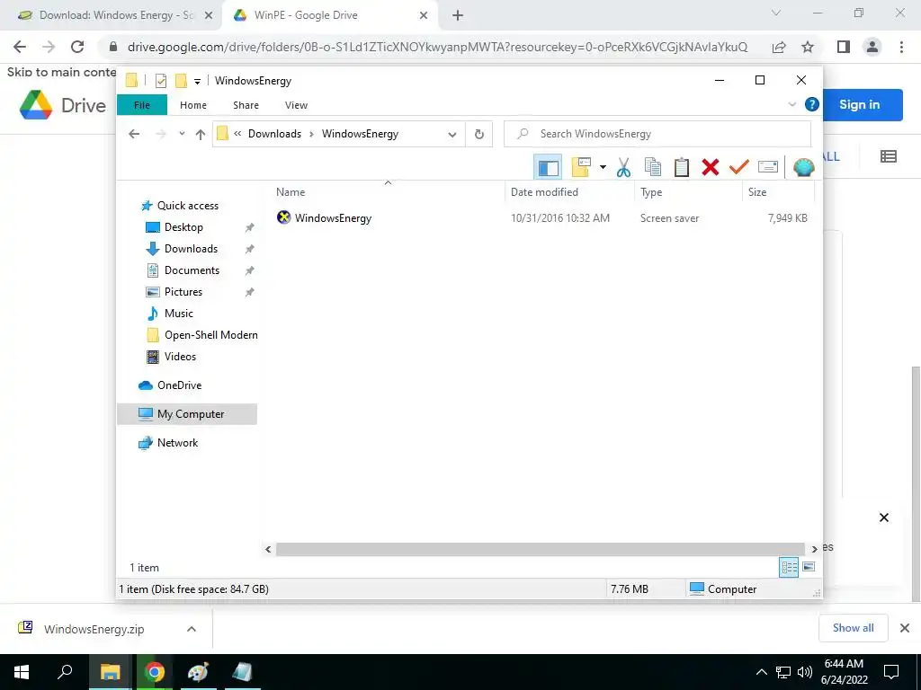Refresh the WindowsEnergy folder view

point(479,134)
